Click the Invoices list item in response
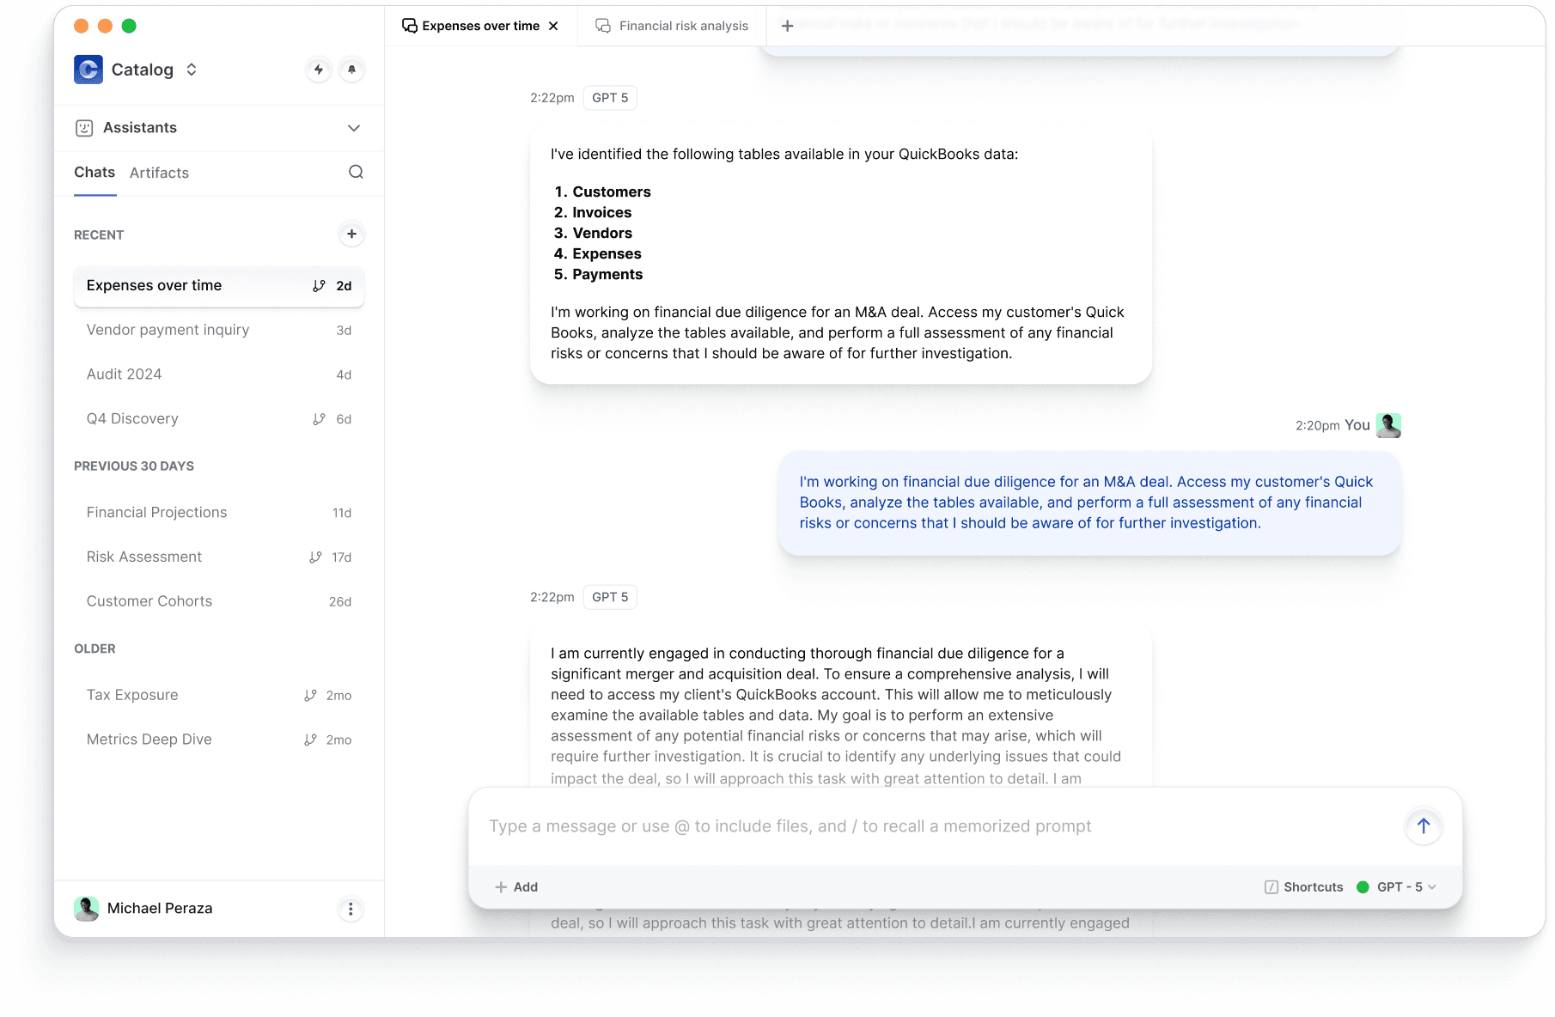This screenshot has width=1555, height=1017. [601, 212]
